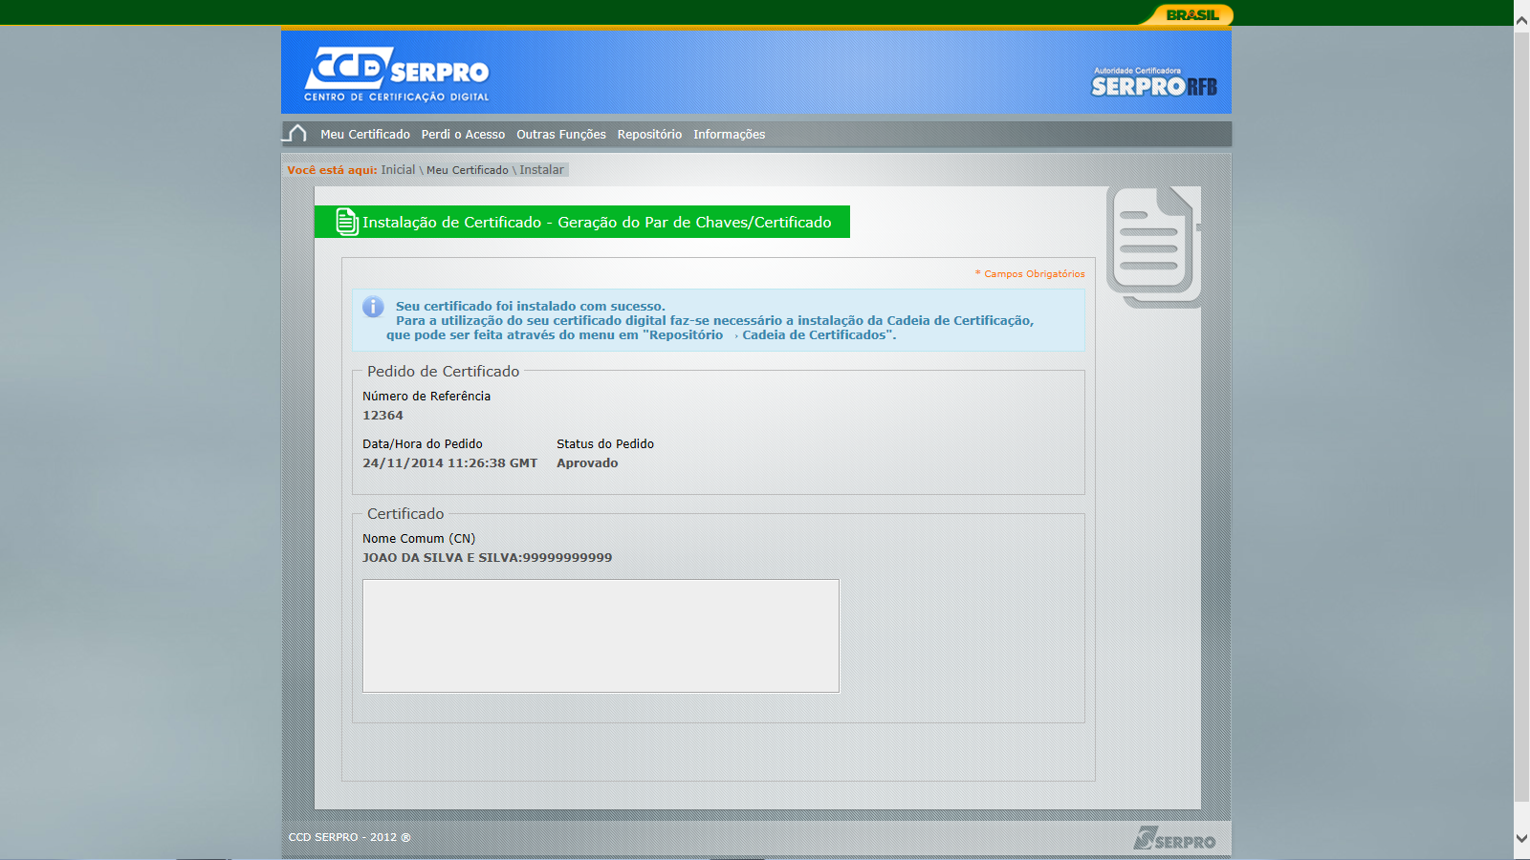Click the scrollbar up arrow
The width and height of the screenshot is (1530, 860).
(x=1521, y=19)
